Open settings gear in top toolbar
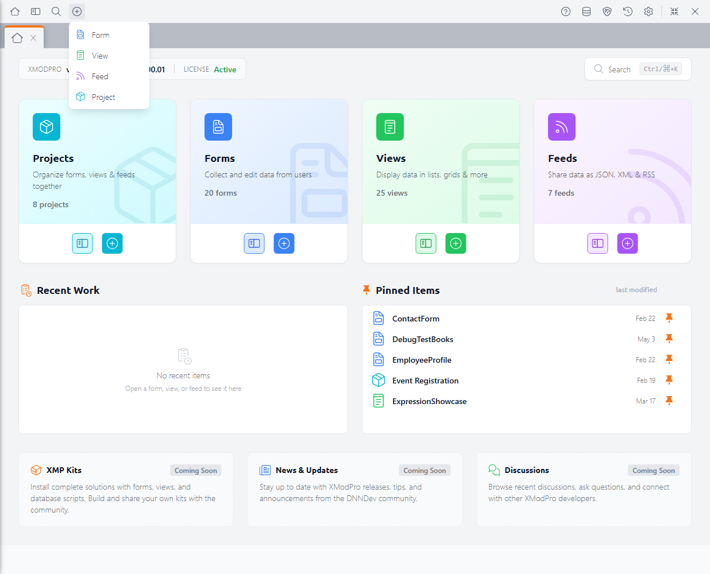Screen dimensions: 710x574 [x=649, y=11]
